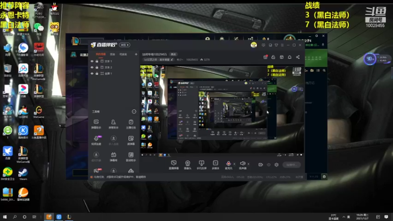Open 回收站 recycle bin
Screen dimensions: 393x221
(x=7, y=70)
